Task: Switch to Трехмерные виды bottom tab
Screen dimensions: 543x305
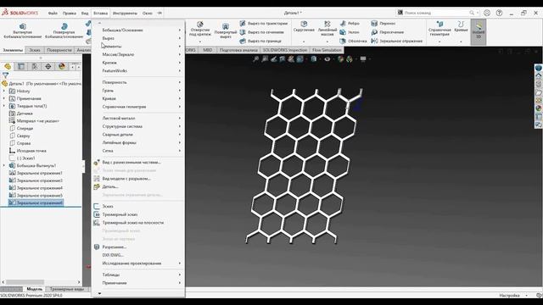Action: pyautogui.click(x=67, y=289)
